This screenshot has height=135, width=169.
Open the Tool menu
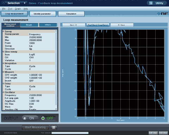pos(10,9)
